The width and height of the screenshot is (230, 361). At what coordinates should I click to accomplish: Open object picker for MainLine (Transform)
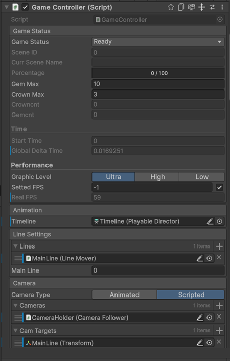click(x=209, y=343)
